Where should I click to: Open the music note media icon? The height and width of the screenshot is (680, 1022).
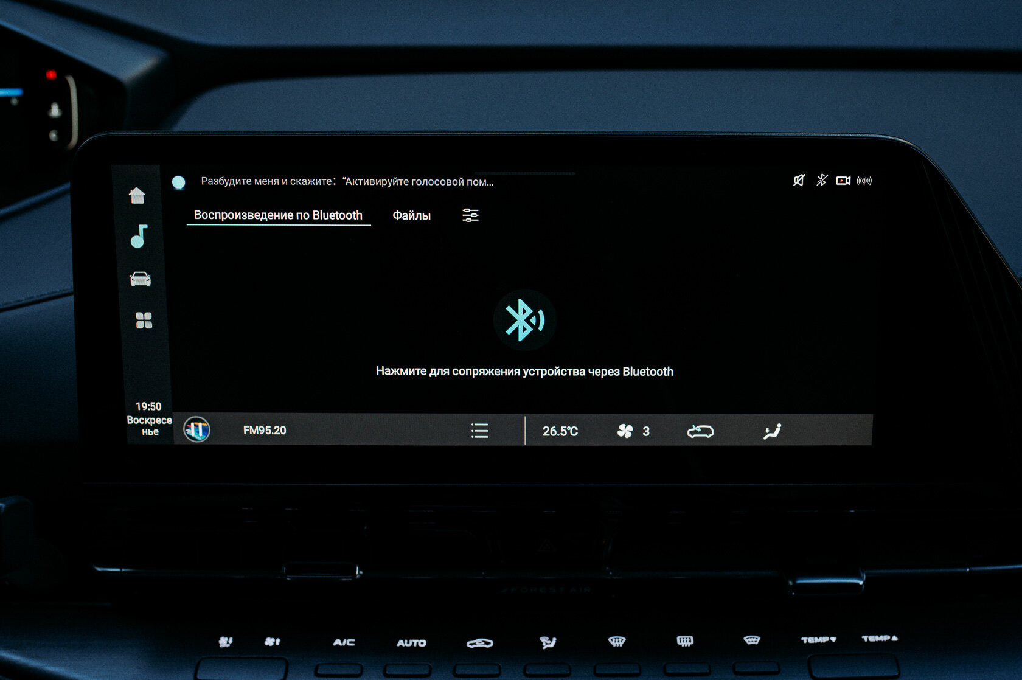[139, 236]
